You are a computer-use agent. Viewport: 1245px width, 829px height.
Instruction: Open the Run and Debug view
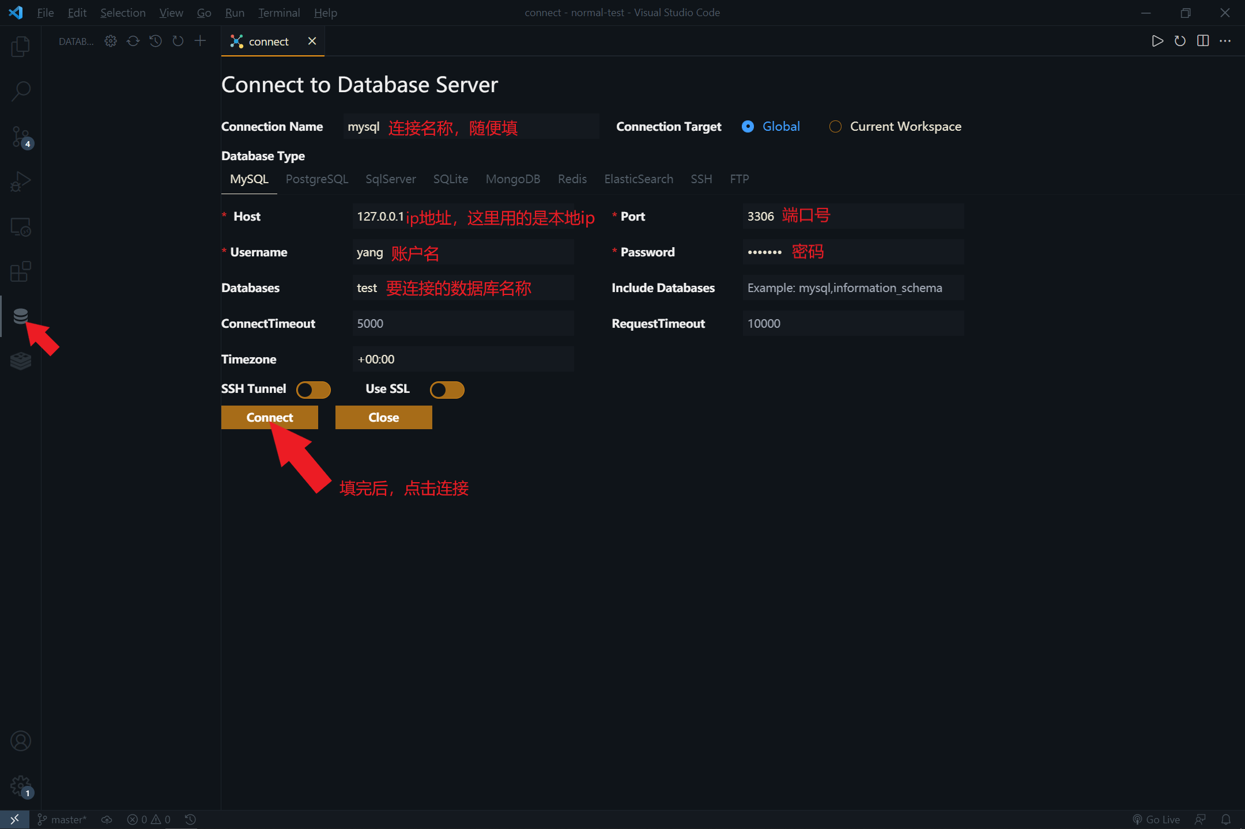point(21,181)
